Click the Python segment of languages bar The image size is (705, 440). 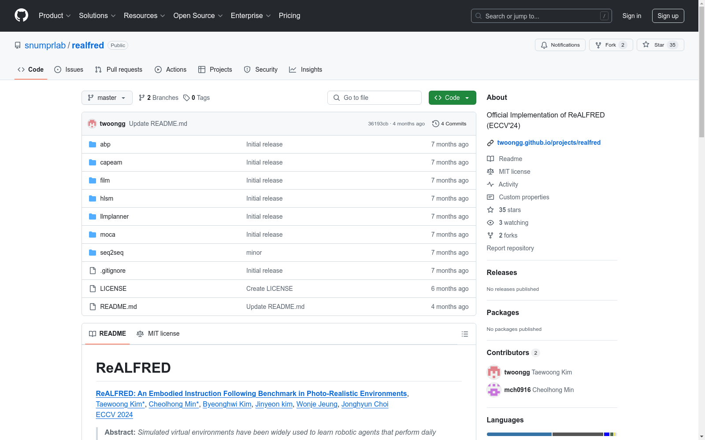coord(519,434)
